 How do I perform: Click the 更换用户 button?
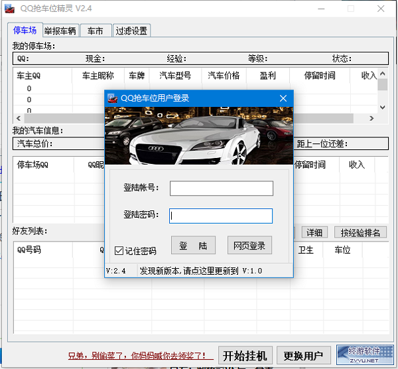(303, 354)
